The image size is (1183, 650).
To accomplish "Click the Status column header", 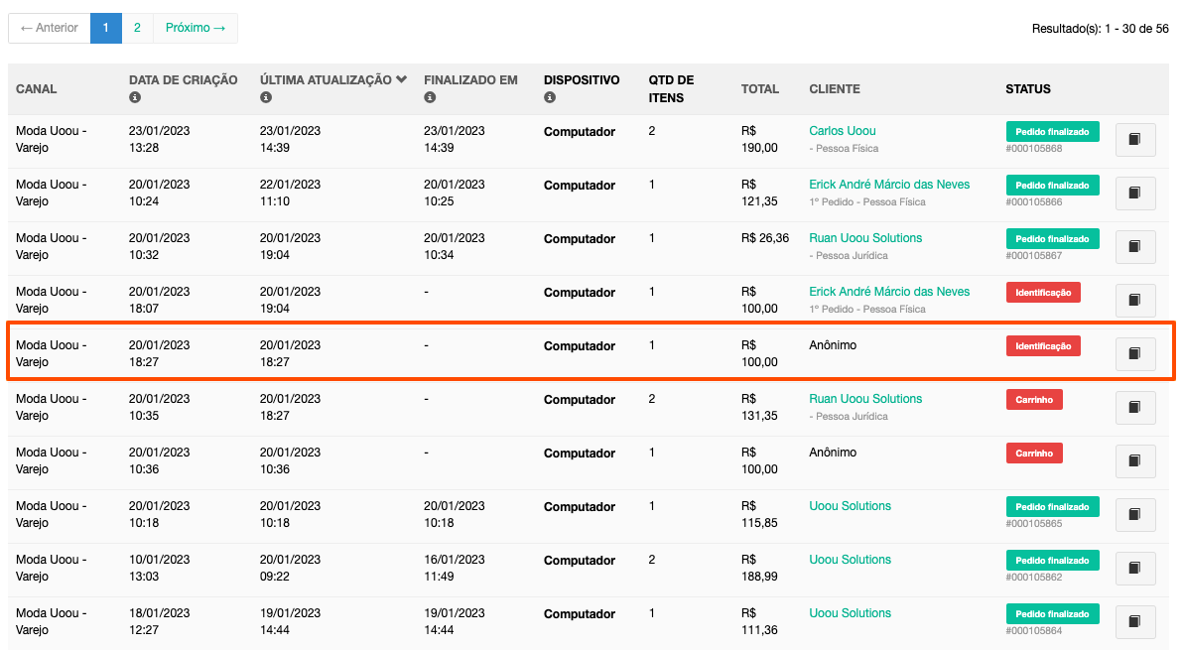I will (1027, 89).
